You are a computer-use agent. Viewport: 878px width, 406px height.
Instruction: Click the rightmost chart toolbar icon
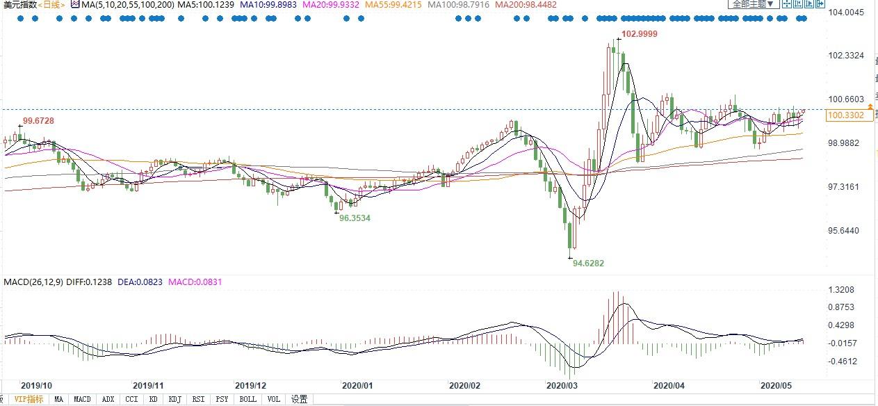[x=820, y=4]
